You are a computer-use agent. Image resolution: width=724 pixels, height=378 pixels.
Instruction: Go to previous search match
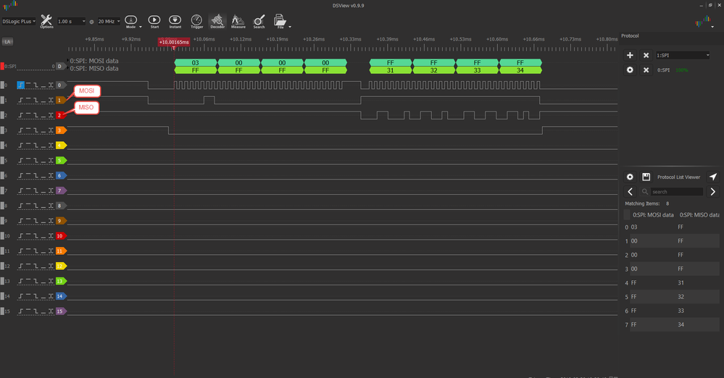click(631, 192)
